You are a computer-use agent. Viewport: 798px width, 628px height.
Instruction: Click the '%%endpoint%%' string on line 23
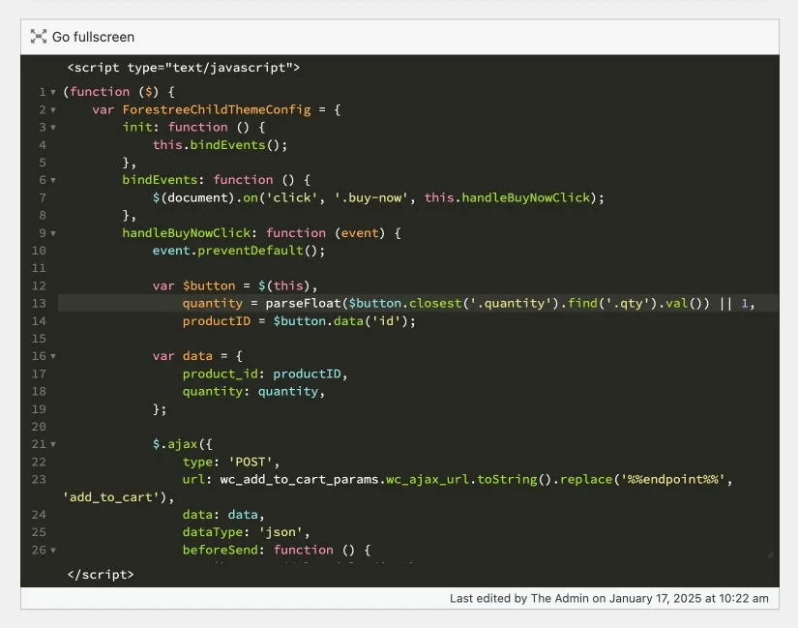pyautogui.click(x=673, y=480)
